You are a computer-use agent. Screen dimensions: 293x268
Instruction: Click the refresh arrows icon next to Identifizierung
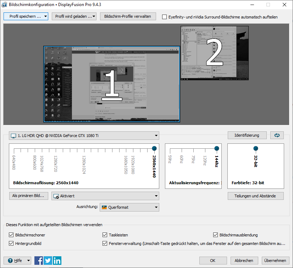(x=277, y=135)
